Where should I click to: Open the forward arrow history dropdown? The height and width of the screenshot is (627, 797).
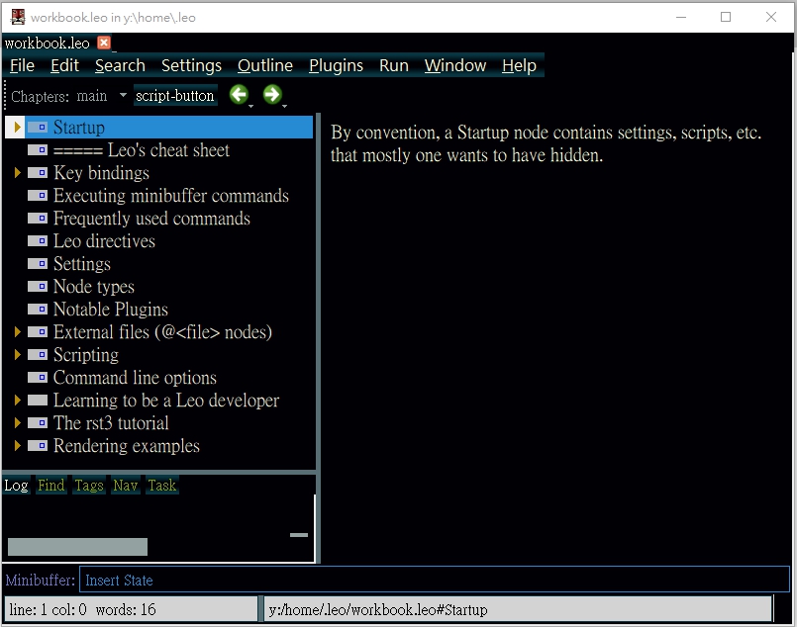tap(285, 106)
